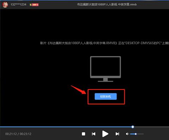
Task: Click the progress bar handle
Action: [x=133, y=127]
